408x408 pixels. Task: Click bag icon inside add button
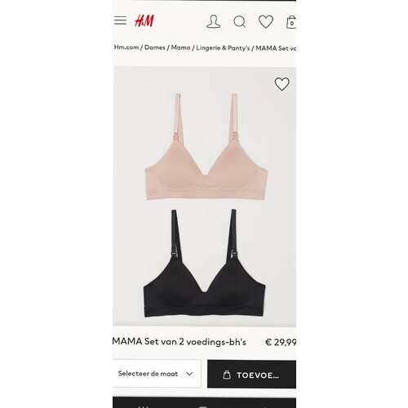[x=227, y=375]
